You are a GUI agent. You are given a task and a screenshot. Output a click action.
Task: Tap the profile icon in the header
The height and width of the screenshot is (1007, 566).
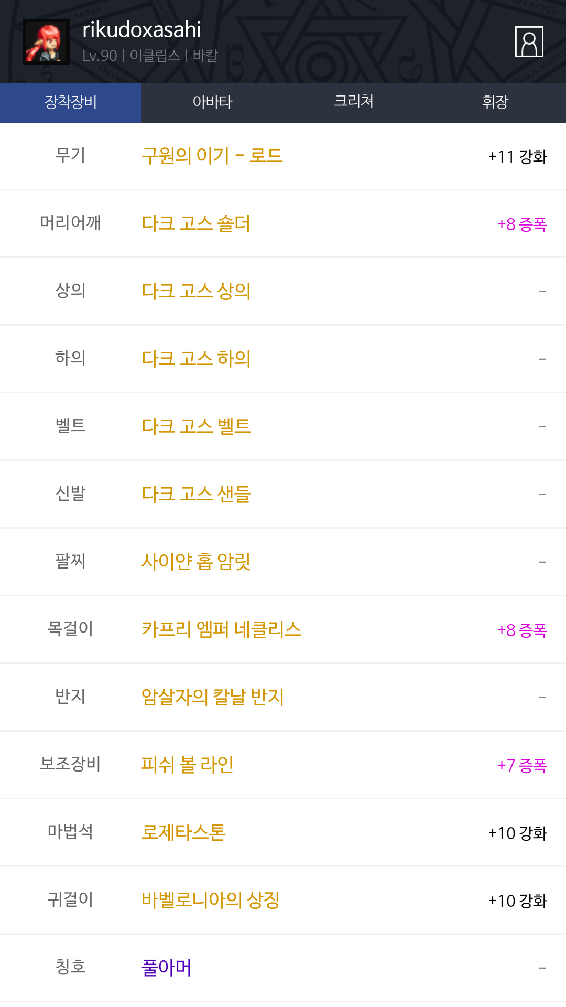(x=529, y=42)
